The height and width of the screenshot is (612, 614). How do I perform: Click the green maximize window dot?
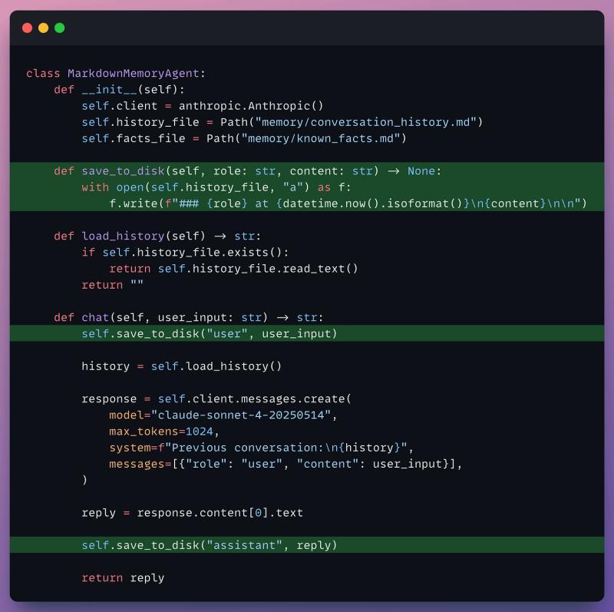(x=60, y=28)
